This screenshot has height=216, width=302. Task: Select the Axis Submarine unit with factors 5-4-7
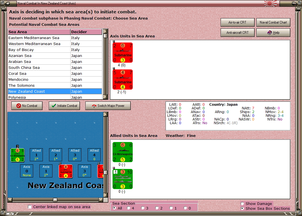click(123, 79)
